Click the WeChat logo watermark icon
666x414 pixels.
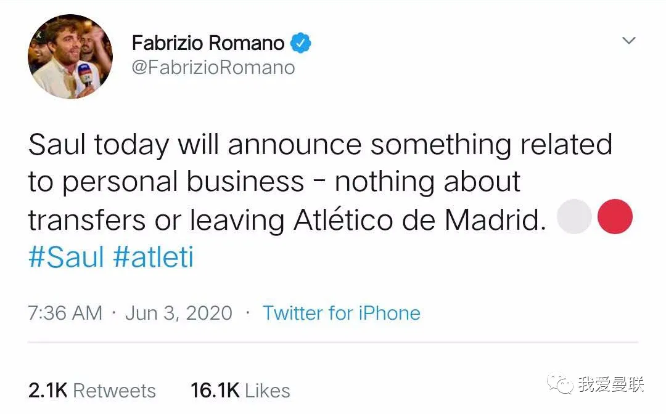pos(562,386)
